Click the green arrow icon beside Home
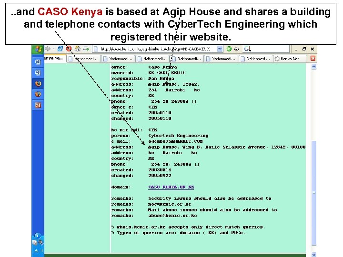343x257 pixels. pyautogui.click(x=86, y=49)
